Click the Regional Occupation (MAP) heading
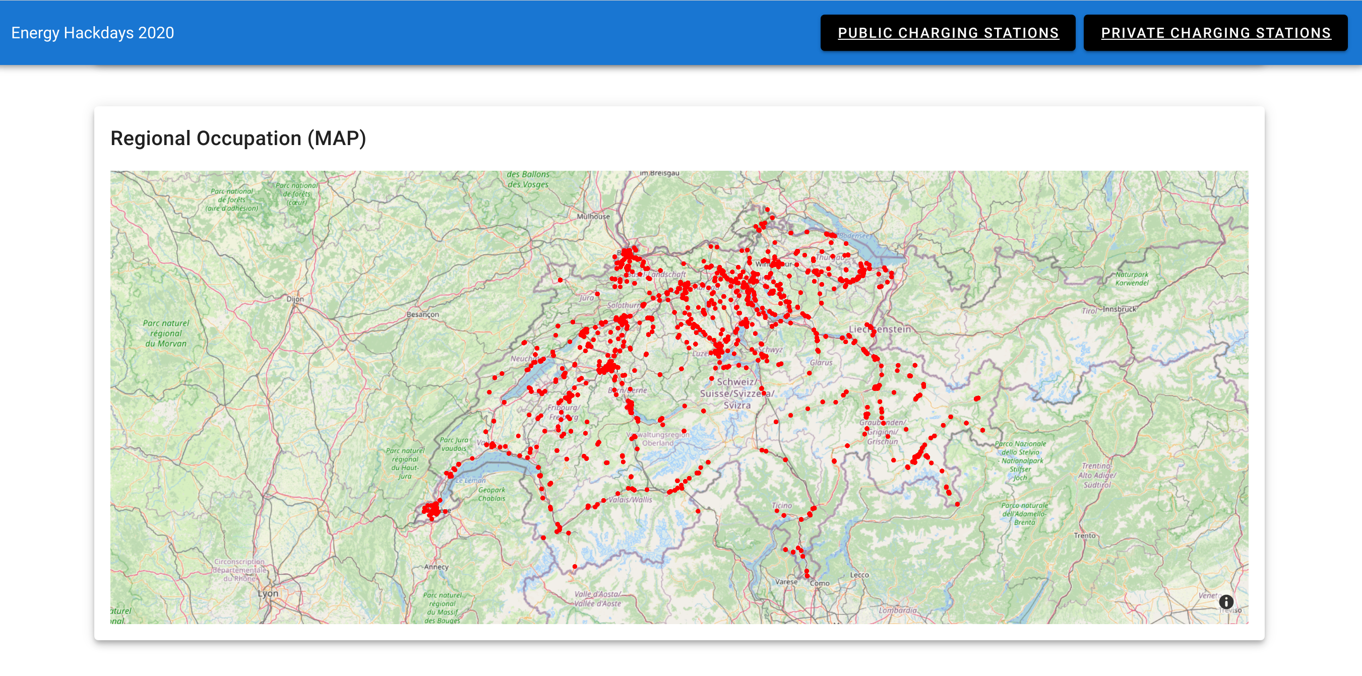The image size is (1362, 676). coord(238,139)
